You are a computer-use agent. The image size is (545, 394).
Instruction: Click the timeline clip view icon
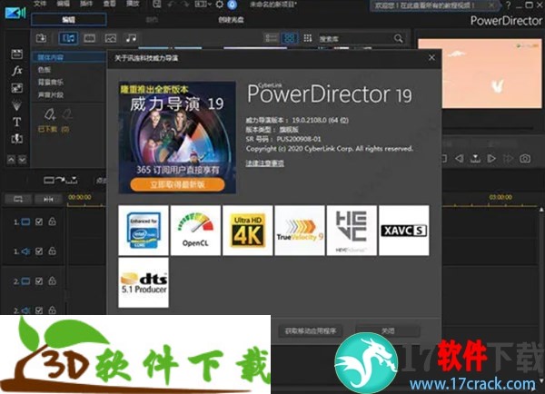49,180
